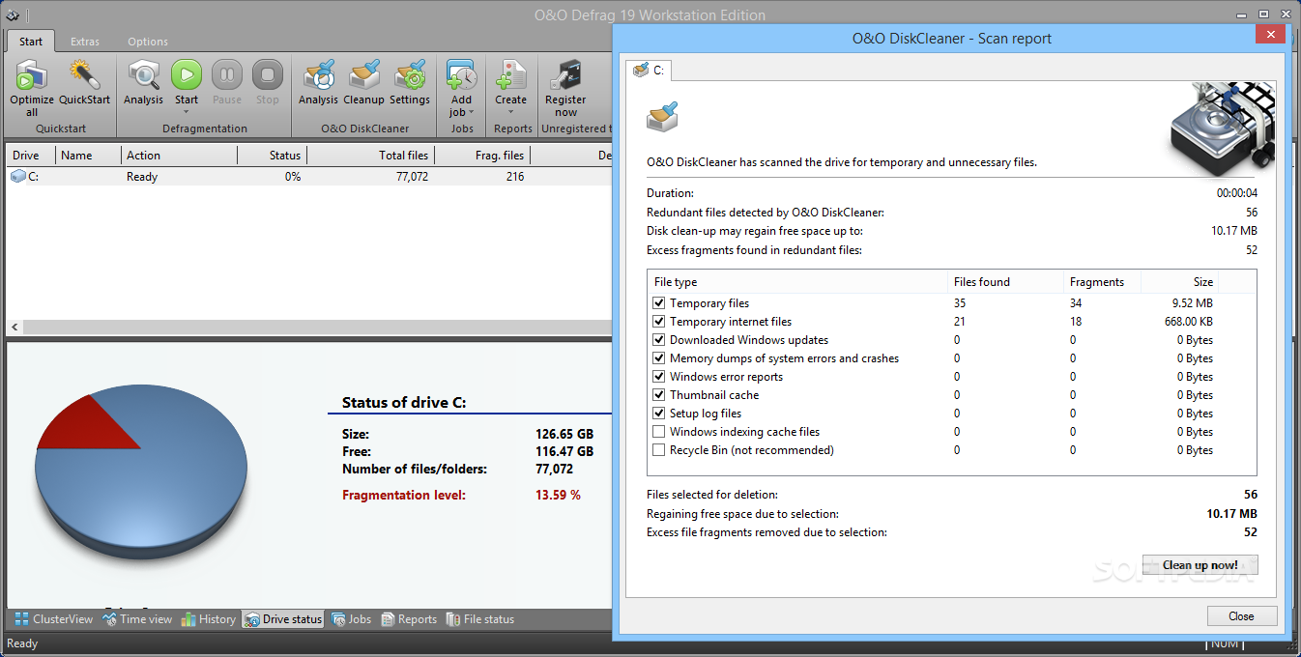
Task: Open the Reports bottom panel
Action: tap(409, 619)
